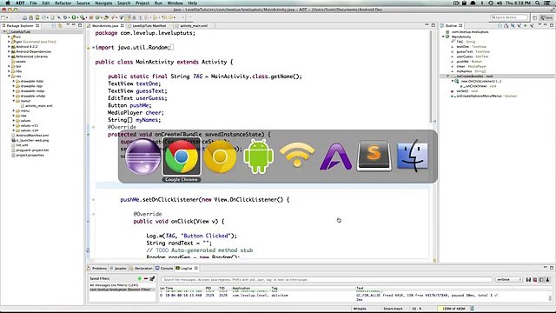Select the Sublime Text icon in app switcher

pos(374,156)
